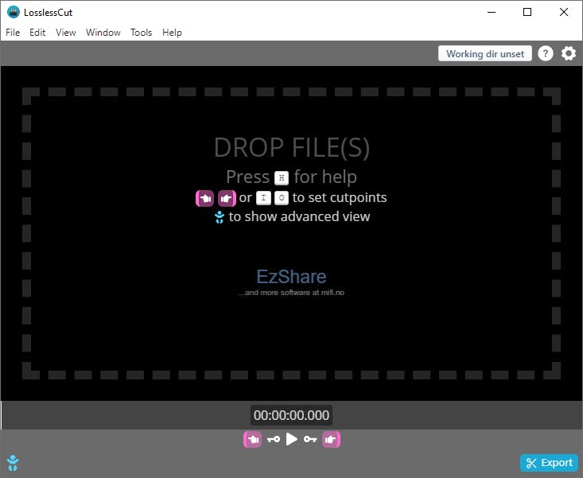Open the File menu
583x478 pixels.
(x=13, y=33)
